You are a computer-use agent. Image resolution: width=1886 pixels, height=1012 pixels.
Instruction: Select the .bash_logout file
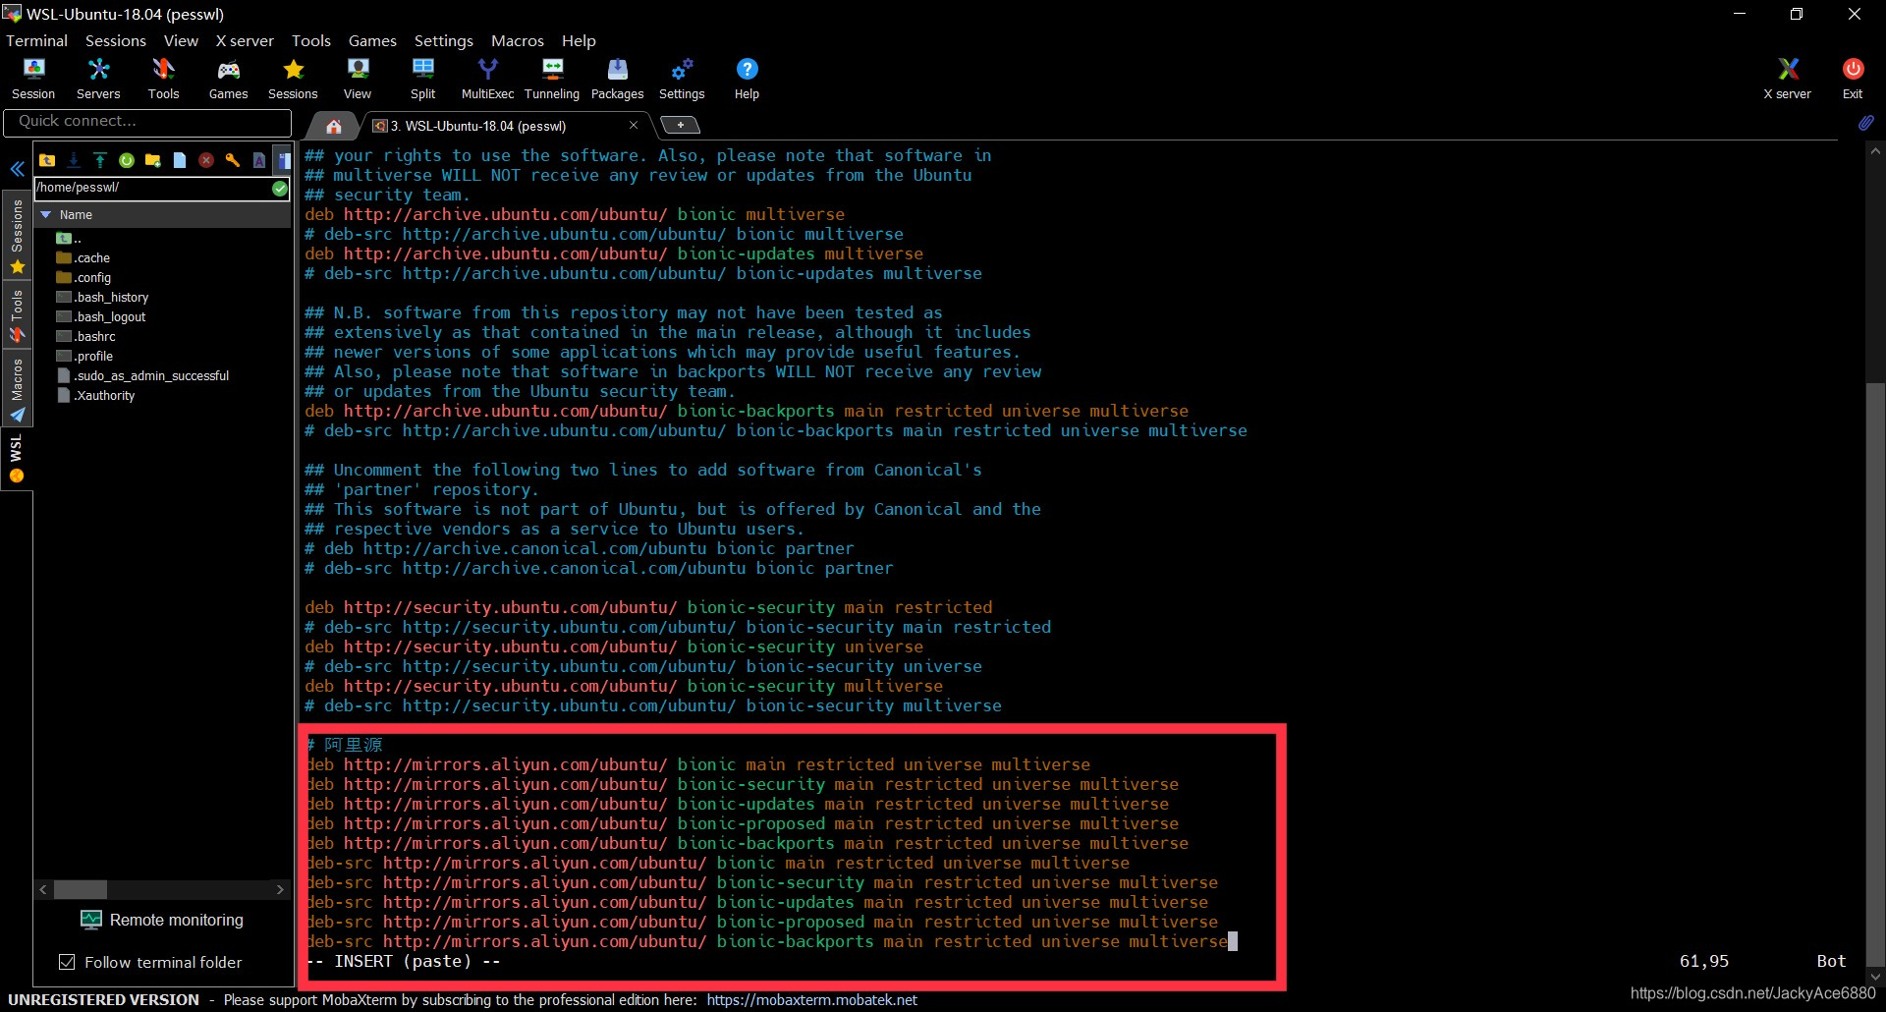click(101, 316)
